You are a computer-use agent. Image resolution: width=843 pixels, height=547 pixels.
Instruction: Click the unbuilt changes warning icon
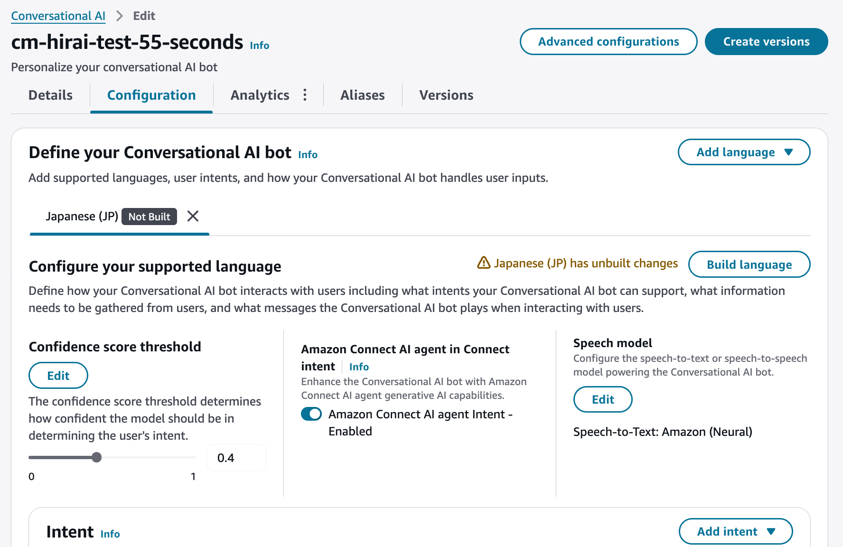483,263
